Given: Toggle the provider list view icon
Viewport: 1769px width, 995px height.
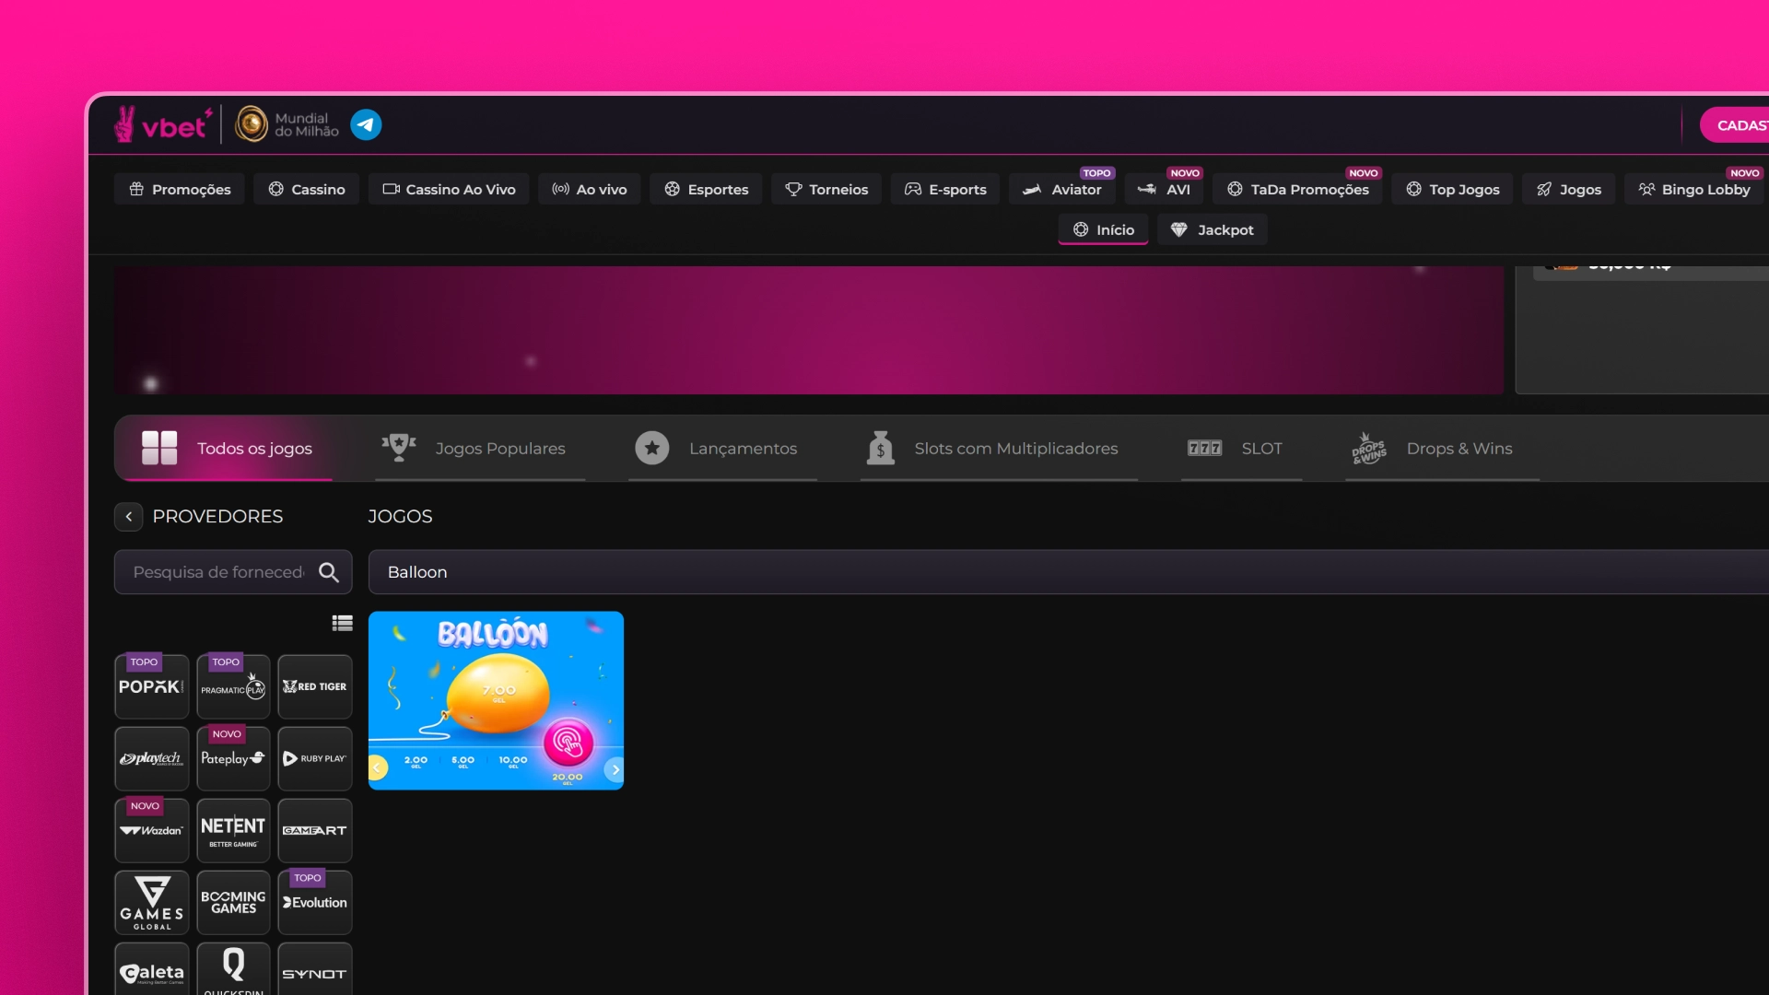Looking at the screenshot, I should (342, 624).
